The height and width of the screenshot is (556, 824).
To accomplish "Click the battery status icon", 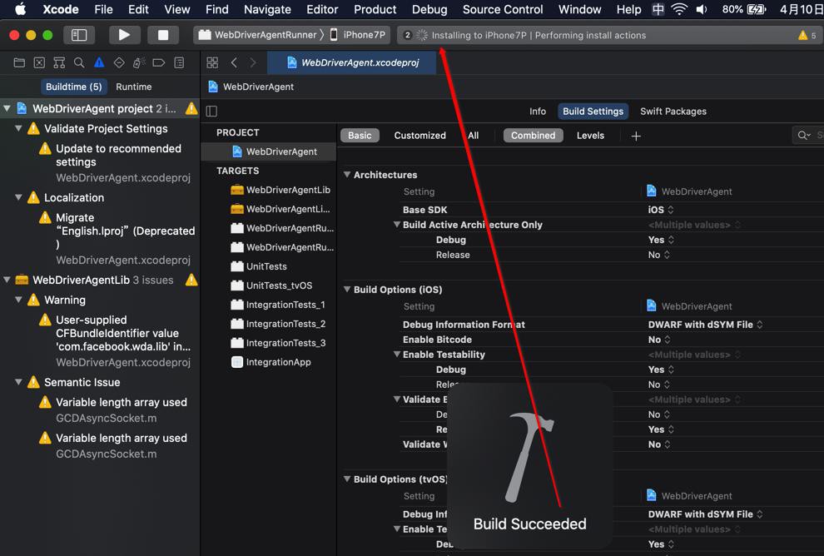I will point(757,9).
